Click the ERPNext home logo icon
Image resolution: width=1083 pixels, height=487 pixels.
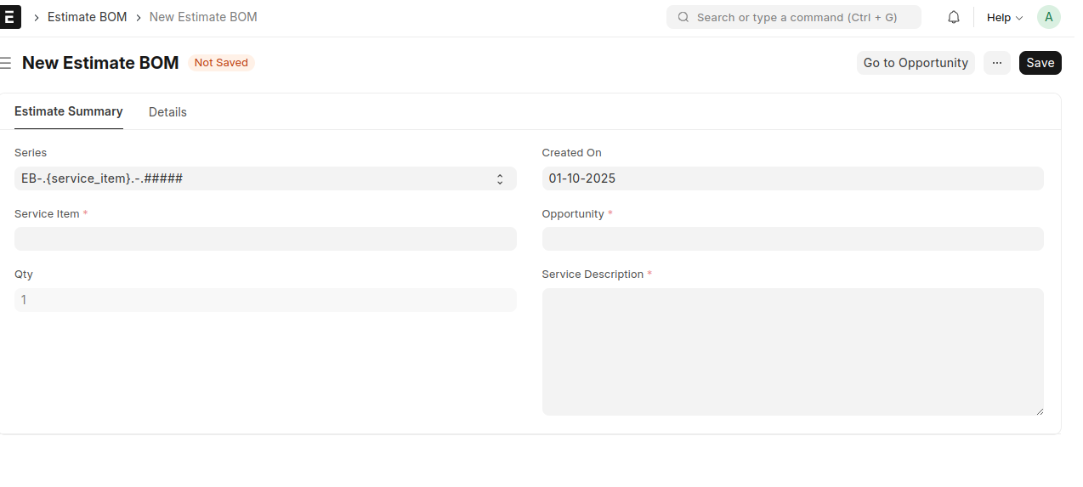[x=9, y=17]
